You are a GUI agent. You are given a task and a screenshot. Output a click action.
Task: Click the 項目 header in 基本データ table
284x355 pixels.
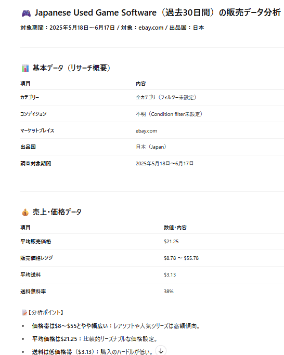25,84
